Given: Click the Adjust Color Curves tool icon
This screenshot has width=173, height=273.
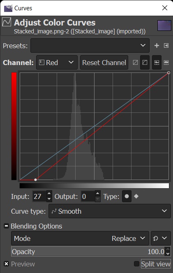Looking at the screenshot, I should pos(7,22).
